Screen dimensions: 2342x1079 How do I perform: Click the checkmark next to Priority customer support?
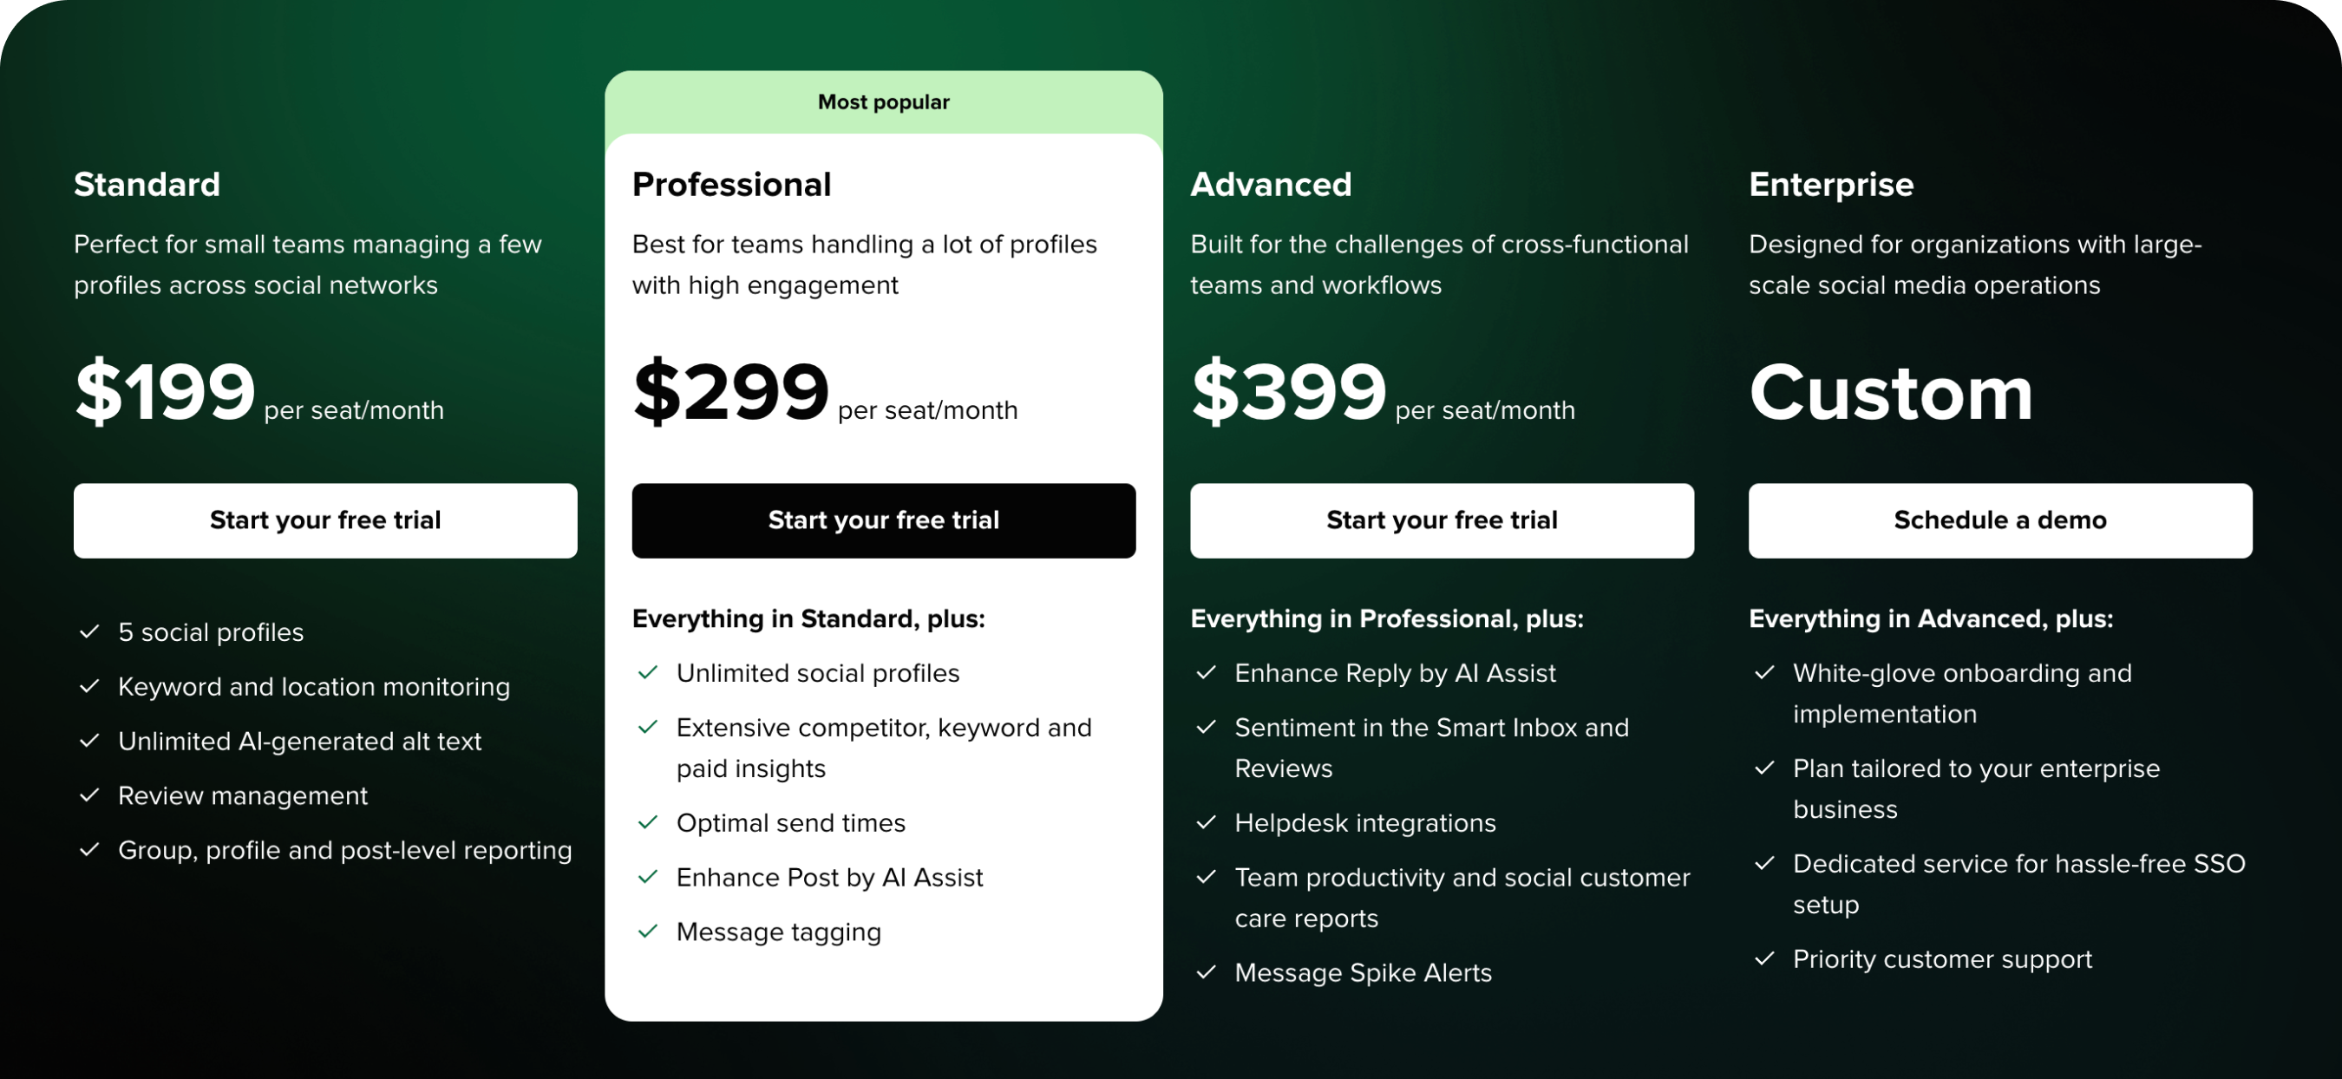1764,959
